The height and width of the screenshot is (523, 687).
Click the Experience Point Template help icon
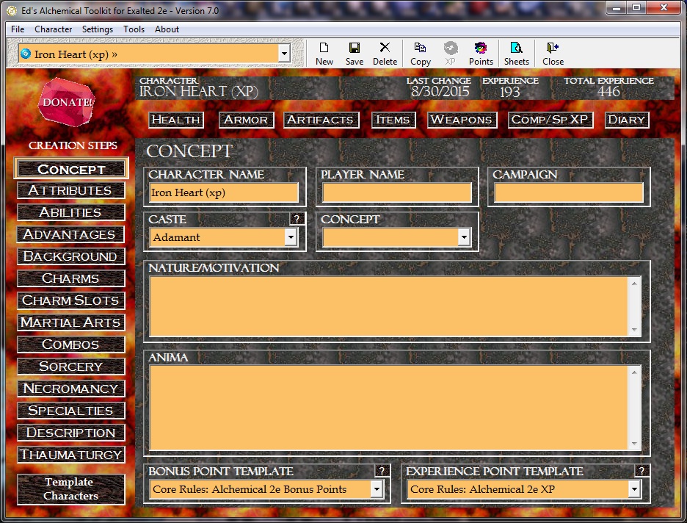[x=641, y=471]
